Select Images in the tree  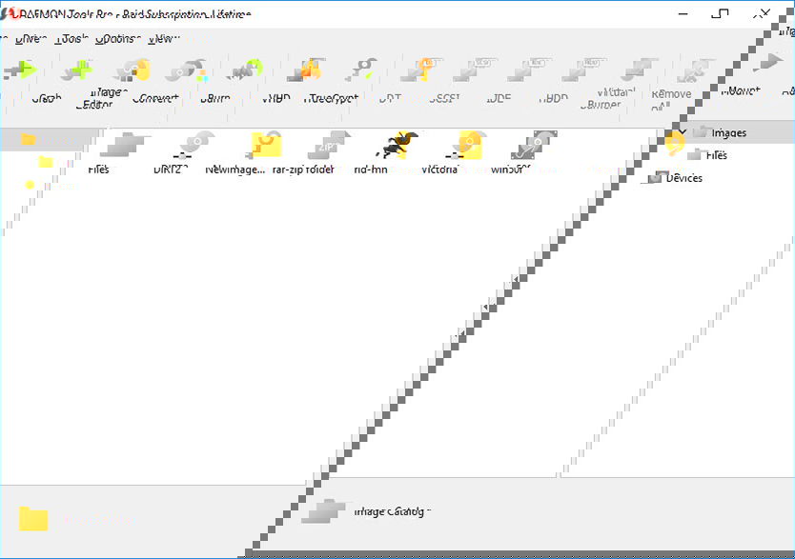pos(728,132)
